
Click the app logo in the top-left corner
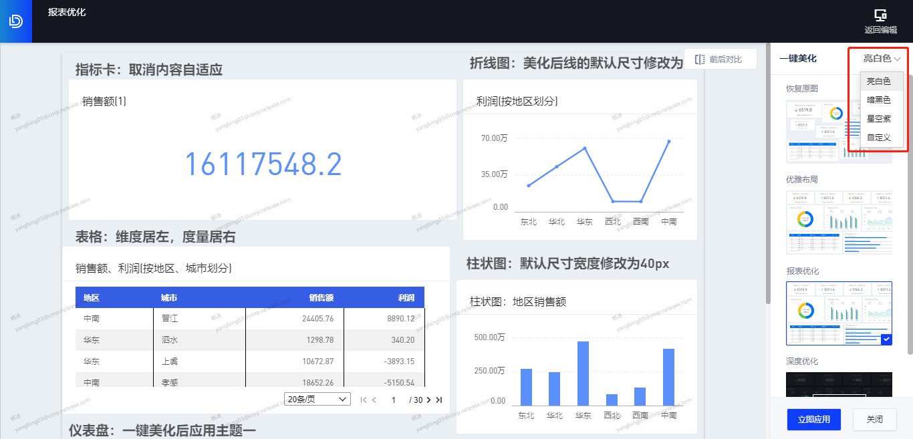[15, 21]
